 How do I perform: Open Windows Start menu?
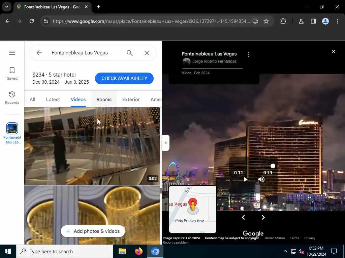click(x=8, y=251)
